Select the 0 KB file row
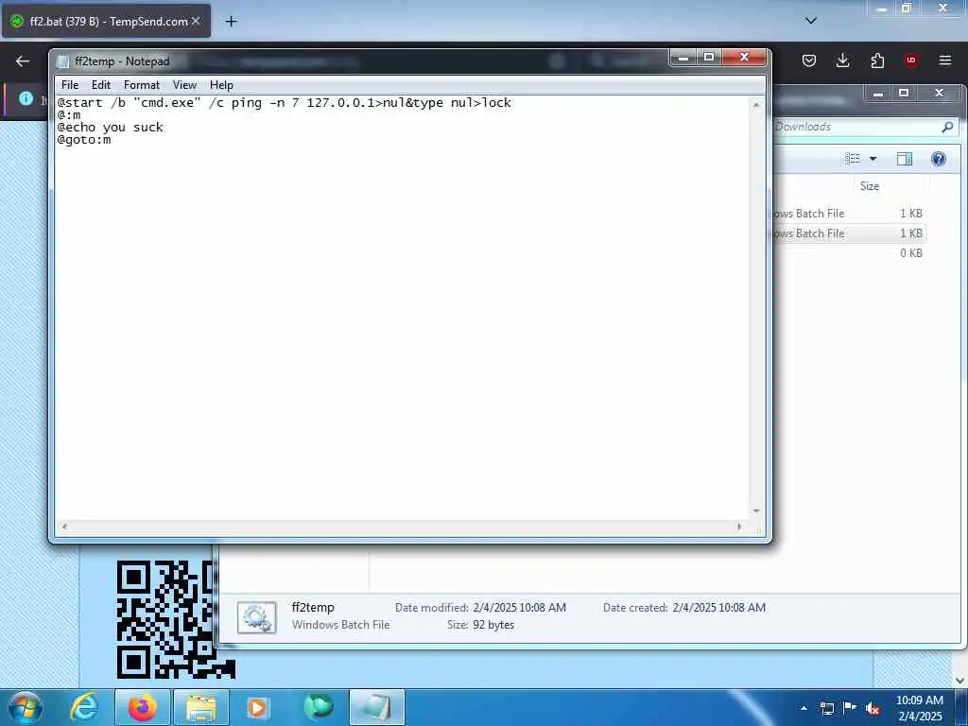Viewport: 968px width, 726px height. [x=847, y=253]
